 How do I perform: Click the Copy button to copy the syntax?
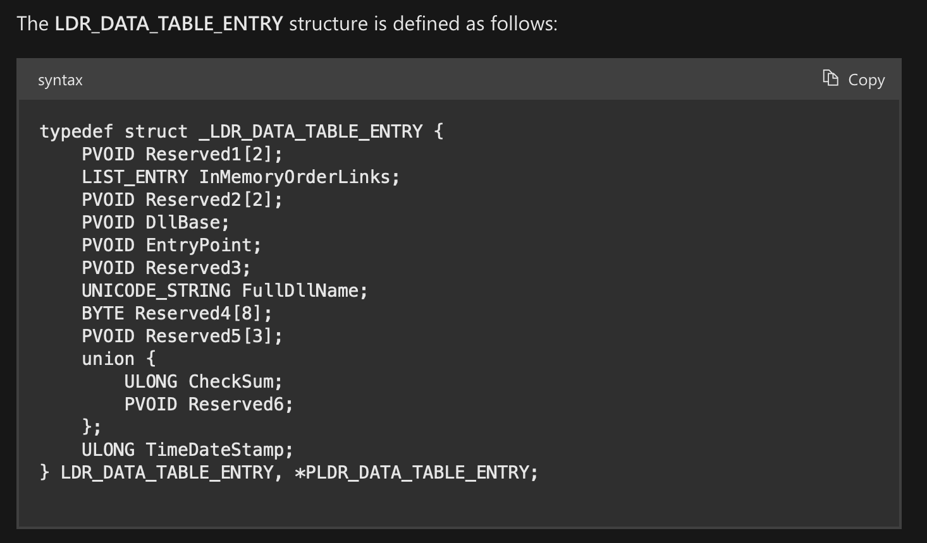click(x=854, y=79)
